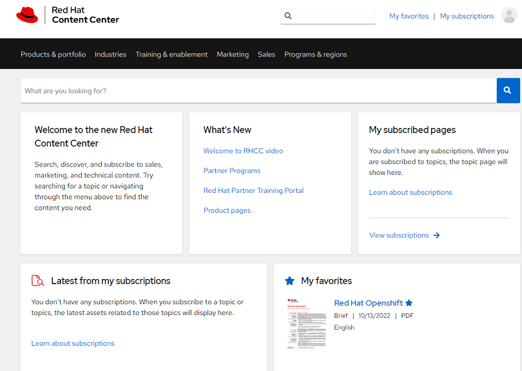The image size is (522, 371).
Task: Click the Red Hat fedora logo
Action: point(27,15)
